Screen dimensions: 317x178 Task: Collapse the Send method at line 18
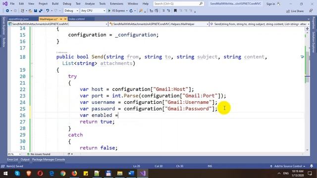click(32, 63)
